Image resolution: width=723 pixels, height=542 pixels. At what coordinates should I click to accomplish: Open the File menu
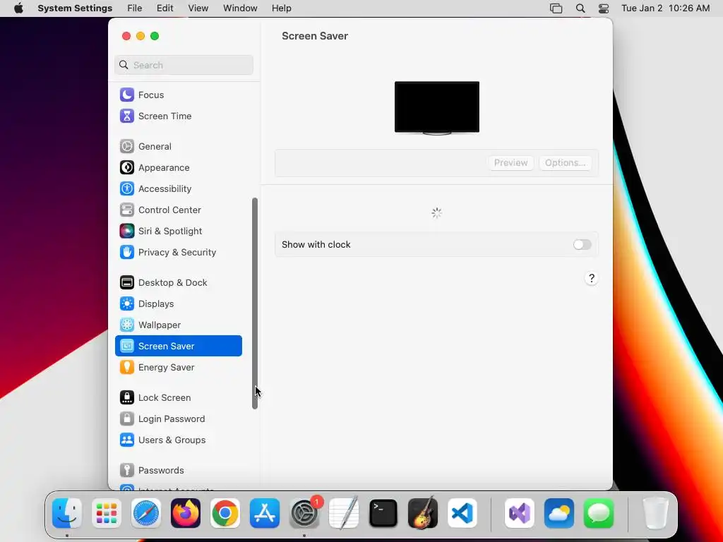(x=135, y=8)
